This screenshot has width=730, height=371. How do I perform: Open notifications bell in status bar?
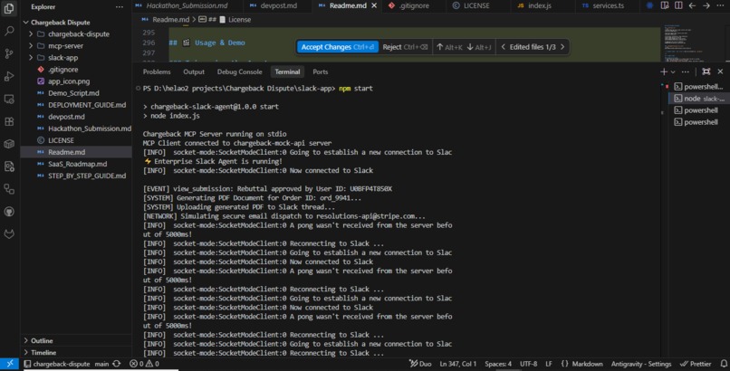point(724,364)
